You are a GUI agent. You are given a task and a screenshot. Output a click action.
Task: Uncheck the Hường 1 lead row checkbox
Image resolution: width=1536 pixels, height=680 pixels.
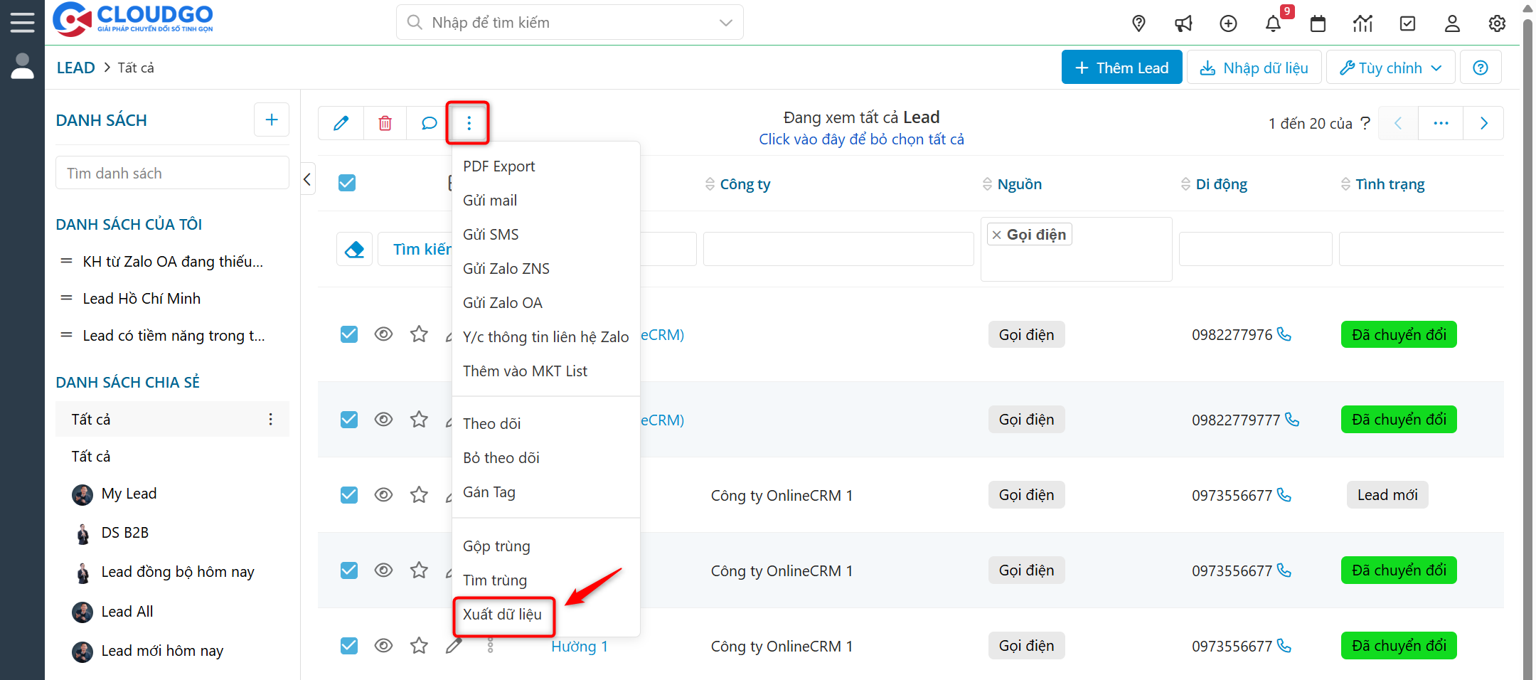click(x=349, y=646)
